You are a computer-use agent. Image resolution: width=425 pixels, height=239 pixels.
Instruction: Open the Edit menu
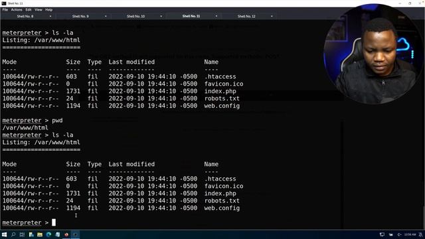(x=29, y=10)
